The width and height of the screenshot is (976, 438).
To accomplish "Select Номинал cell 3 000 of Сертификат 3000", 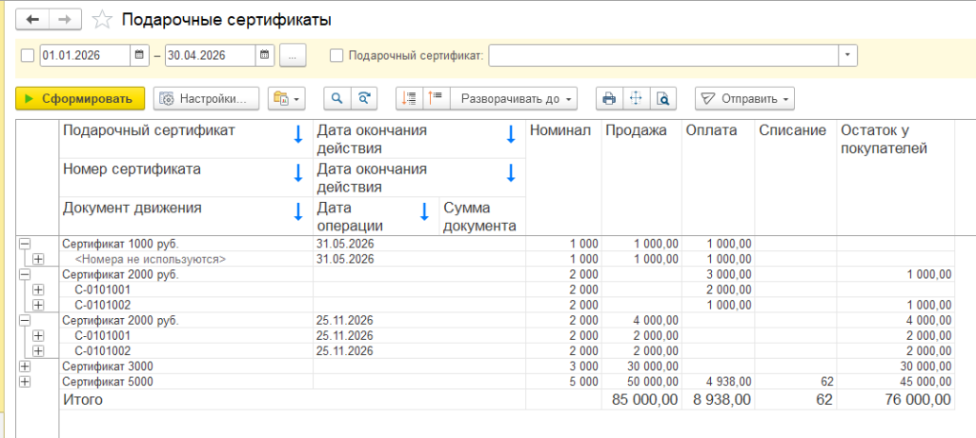I will pos(563,367).
